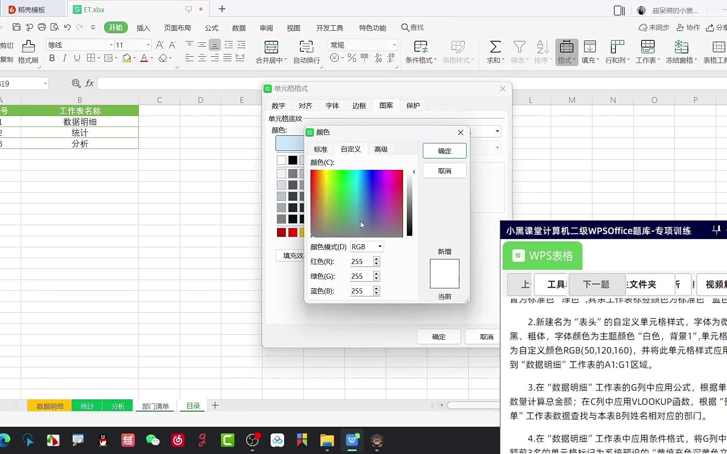The width and height of the screenshot is (727, 454).
Task: Click the AutoSum sigma icon
Action: [495, 47]
